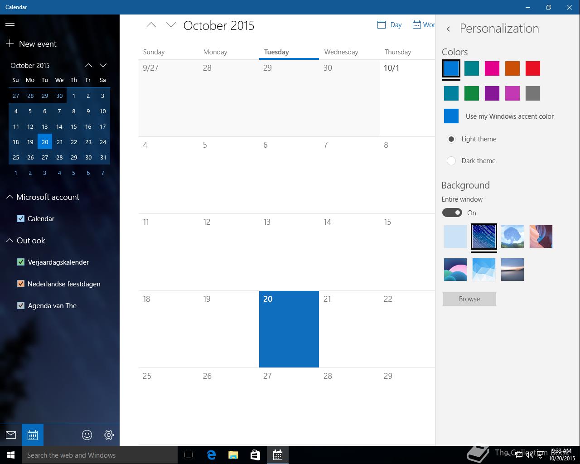Click the search the web and Windows box

(x=100, y=455)
